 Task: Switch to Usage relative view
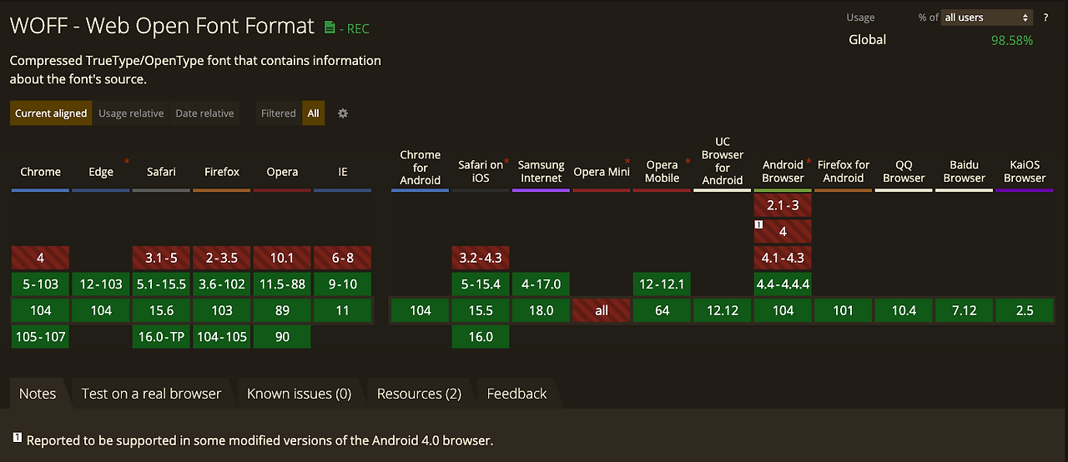[x=131, y=113]
